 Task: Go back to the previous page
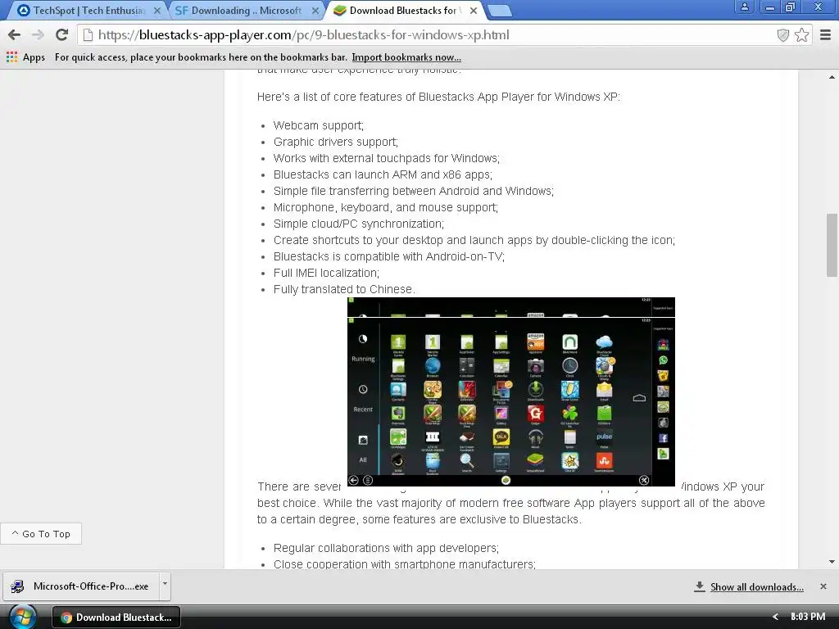coord(15,35)
